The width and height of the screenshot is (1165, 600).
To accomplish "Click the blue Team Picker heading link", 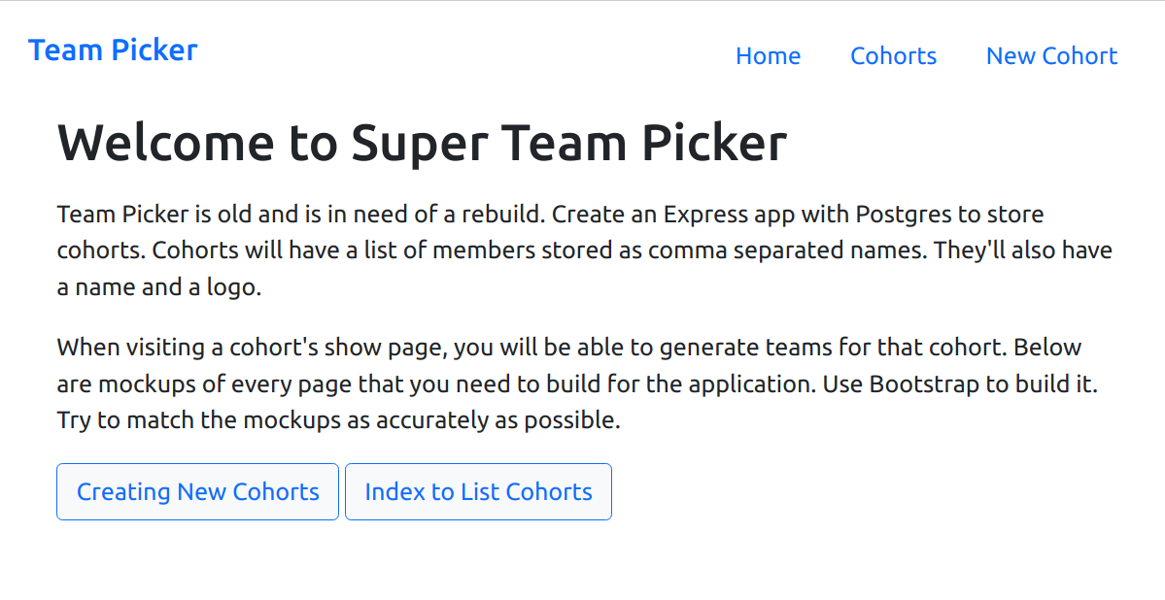I will tap(113, 50).
